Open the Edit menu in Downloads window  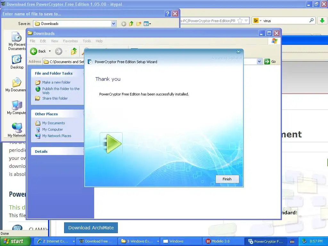[43, 41]
